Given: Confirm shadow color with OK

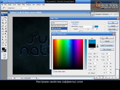Looking at the screenshot, I should [107, 38].
